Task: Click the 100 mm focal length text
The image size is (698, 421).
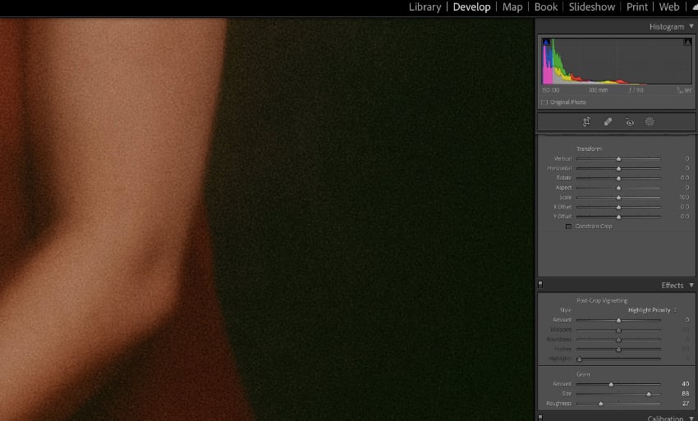Action: click(x=598, y=90)
